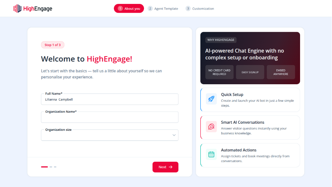
Task: Click the Easy Signup badge
Action: point(250,72)
